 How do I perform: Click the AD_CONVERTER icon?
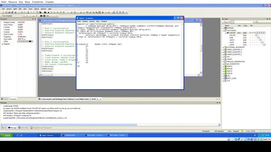(x=226, y=64)
